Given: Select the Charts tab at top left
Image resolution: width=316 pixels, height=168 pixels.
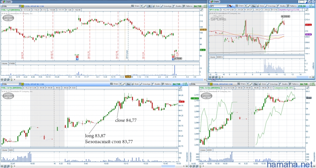Looking at the screenshot, I should pyautogui.click(x=7, y=2).
